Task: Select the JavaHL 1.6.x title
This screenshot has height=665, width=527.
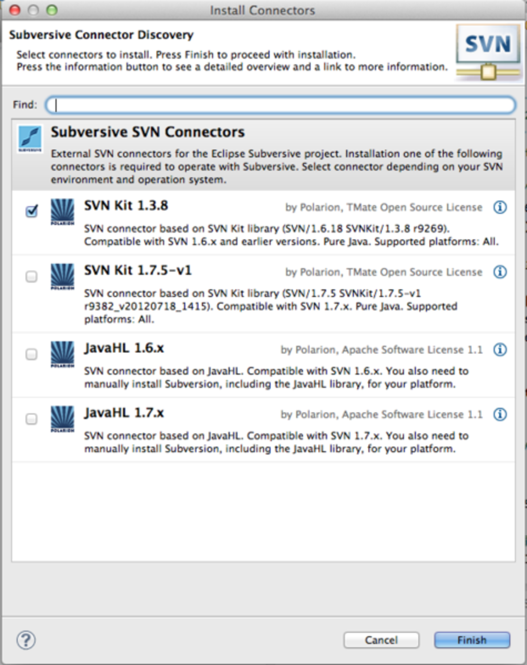Action: coord(124,348)
